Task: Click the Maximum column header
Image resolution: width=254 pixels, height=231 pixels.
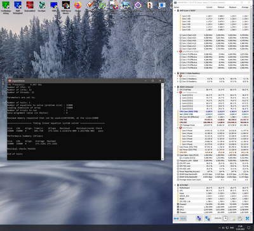Action: (x=233, y=7)
